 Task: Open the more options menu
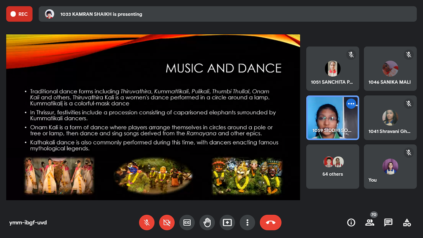point(247,222)
